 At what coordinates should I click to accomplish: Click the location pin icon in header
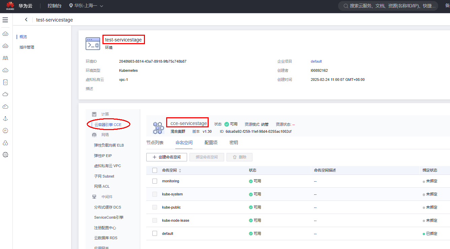pyautogui.click(x=71, y=6)
